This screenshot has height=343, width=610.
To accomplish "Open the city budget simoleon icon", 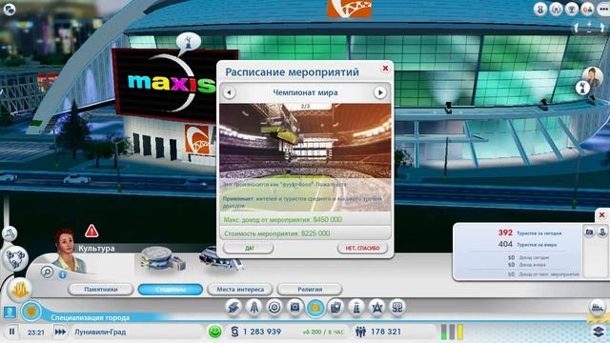I will 234,332.
